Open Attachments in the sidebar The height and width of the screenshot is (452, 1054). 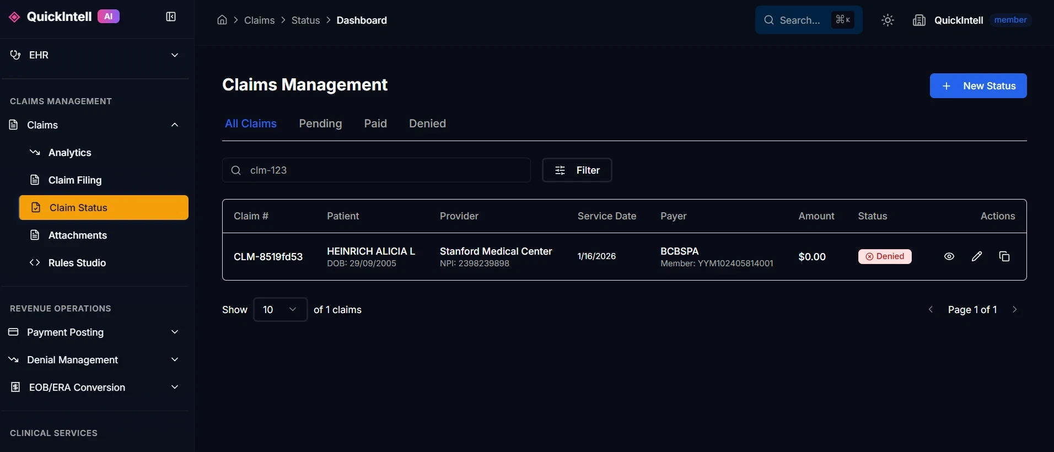pyautogui.click(x=104, y=235)
